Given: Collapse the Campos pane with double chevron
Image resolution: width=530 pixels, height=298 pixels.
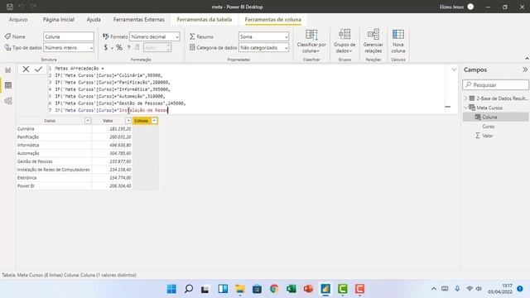Looking at the screenshot, I should 524,70.
